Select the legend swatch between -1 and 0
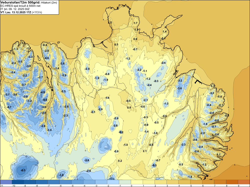Viewport: 250px width, 187px height. pos(125,182)
